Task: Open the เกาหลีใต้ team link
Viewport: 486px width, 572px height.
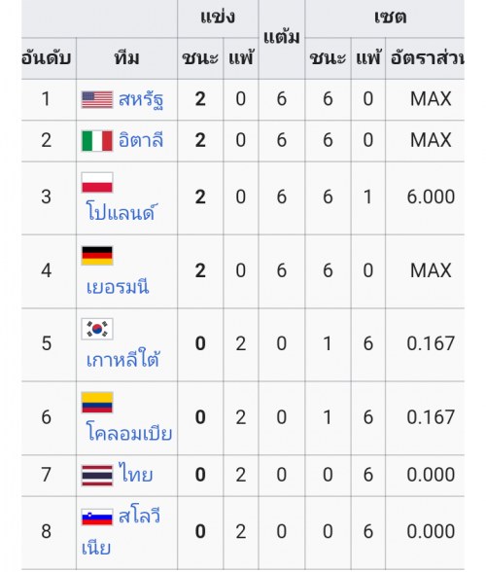Action: [x=122, y=359]
